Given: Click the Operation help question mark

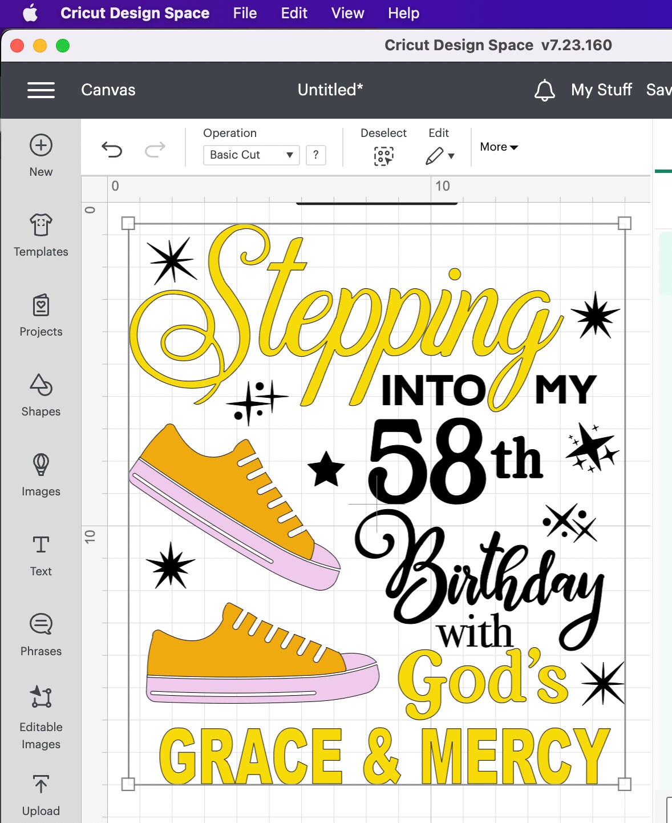Looking at the screenshot, I should point(316,155).
